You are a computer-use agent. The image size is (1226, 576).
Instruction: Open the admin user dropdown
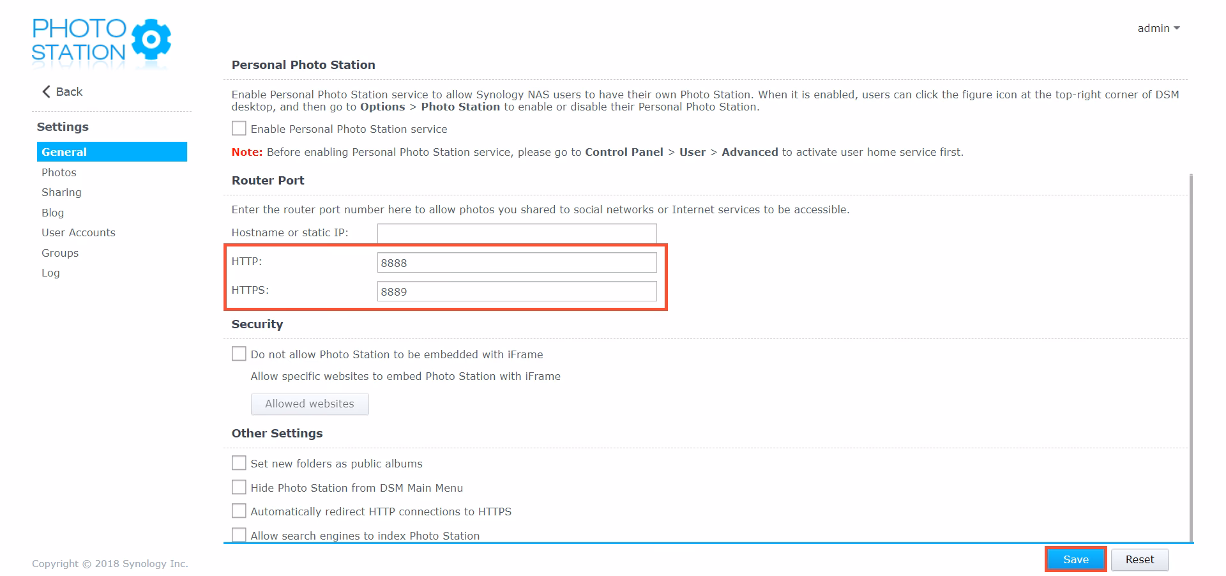click(x=1158, y=28)
